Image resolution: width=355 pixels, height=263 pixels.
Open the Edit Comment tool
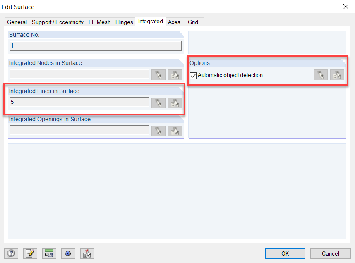pos(30,253)
